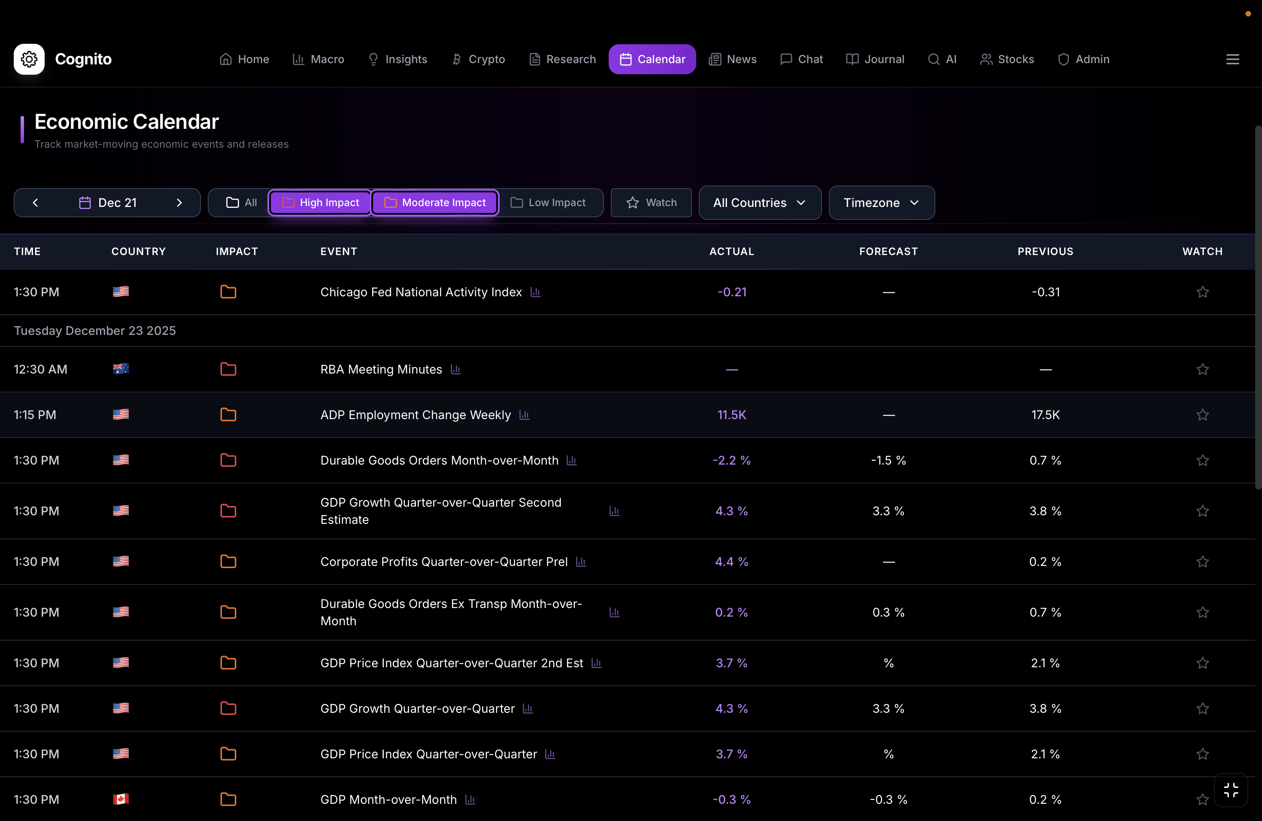This screenshot has width=1262, height=821.
Task: Add GDP Growth Quarter-over-Quarter Second Estimate to watchlist
Action: click(x=1202, y=511)
